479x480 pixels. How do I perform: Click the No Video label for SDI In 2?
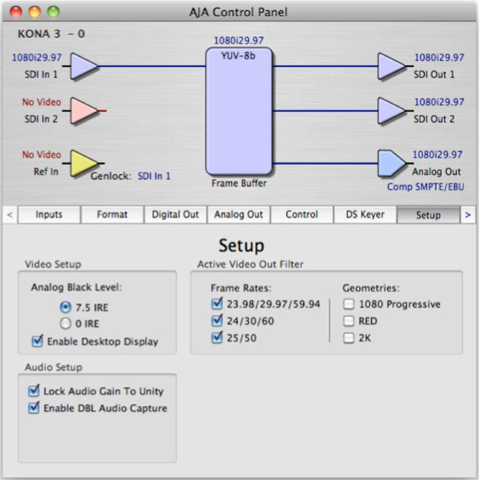point(42,102)
